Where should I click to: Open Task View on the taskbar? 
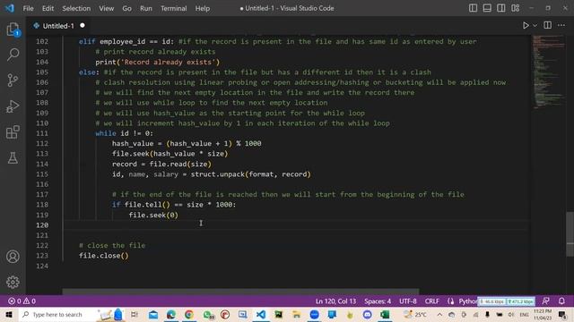coord(135,314)
